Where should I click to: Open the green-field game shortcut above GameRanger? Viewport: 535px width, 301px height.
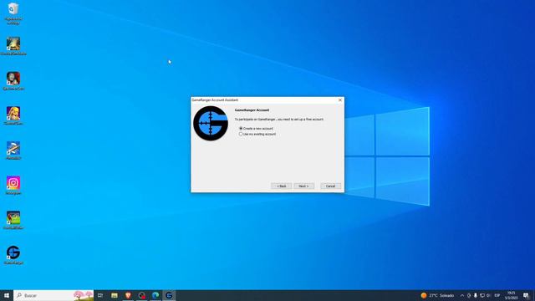tap(13, 220)
